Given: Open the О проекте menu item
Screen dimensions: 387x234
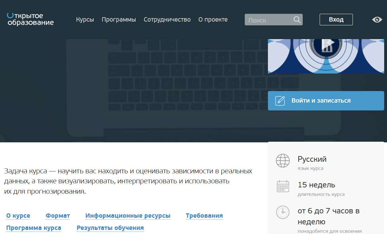Looking at the screenshot, I should point(213,20).
